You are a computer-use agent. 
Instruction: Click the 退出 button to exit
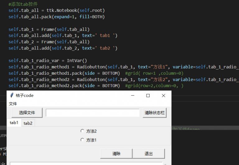[148, 153]
